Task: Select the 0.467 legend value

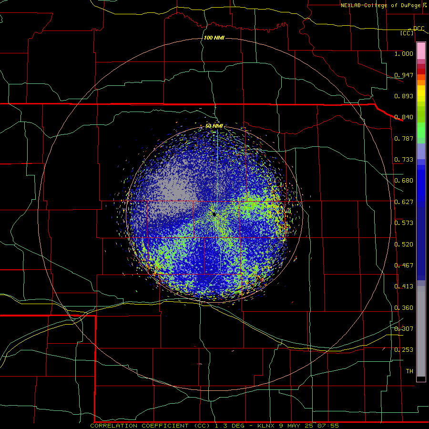Action: click(404, 266)
